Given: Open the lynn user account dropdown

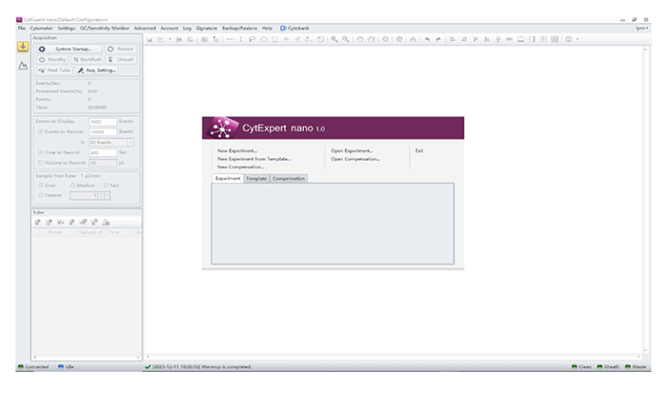Looking at the screenshot, I should pos(642,28).
